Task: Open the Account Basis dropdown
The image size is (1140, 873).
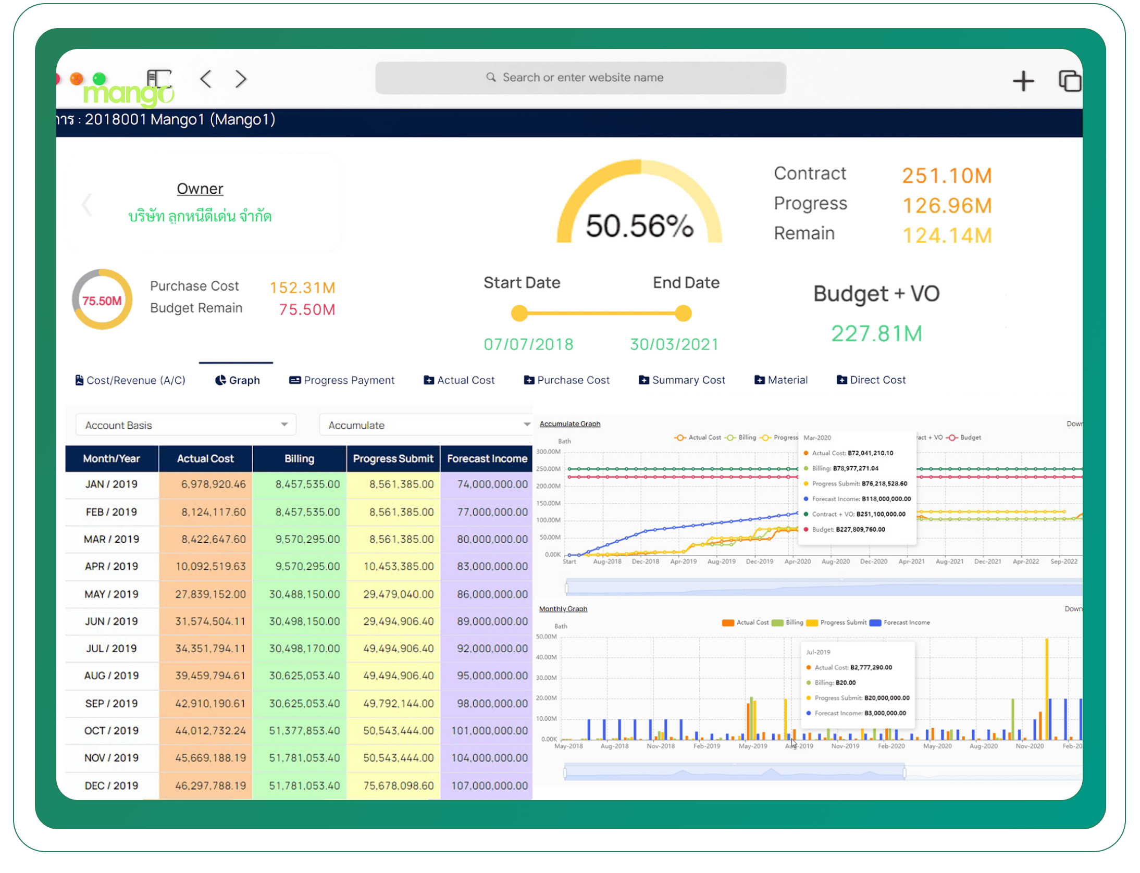Action: (185, 425)
